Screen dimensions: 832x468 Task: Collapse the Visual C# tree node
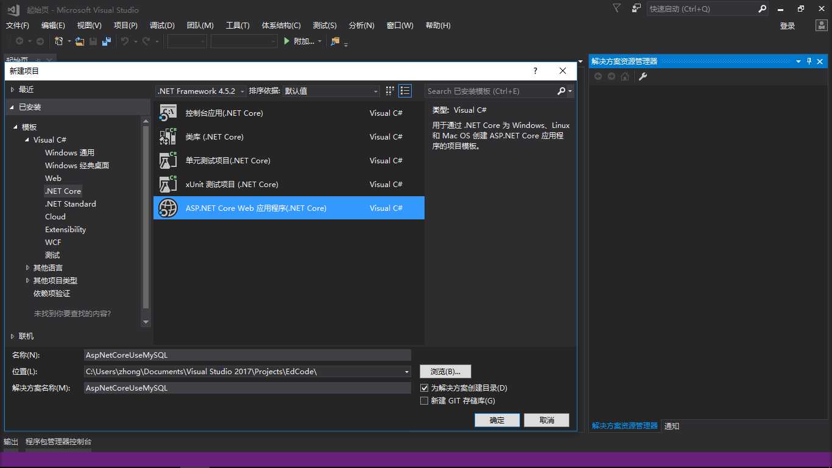pos(27,140)
